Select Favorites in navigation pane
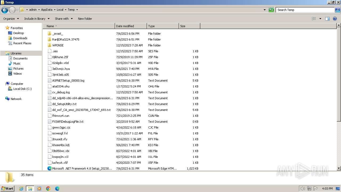 tap(17, 28)
